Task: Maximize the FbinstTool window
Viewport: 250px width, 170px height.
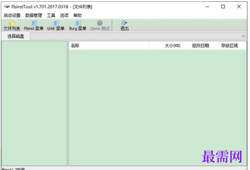Action: (x=223, y=7)
